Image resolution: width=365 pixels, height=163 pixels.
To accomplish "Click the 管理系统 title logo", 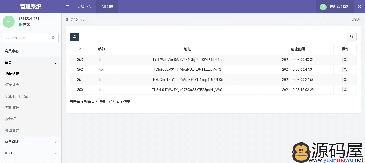I will pyautogui.click(x=31, y=6).
